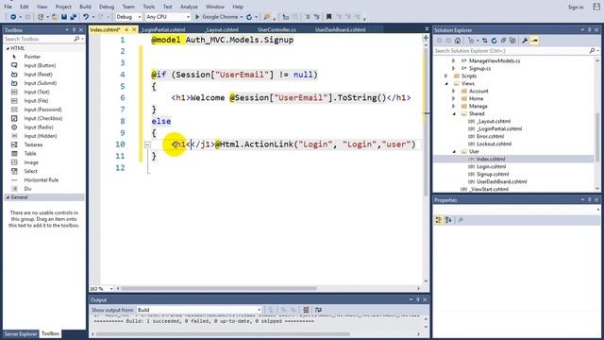Click the Refresh icon in Solution Explorer

(494, 41)
